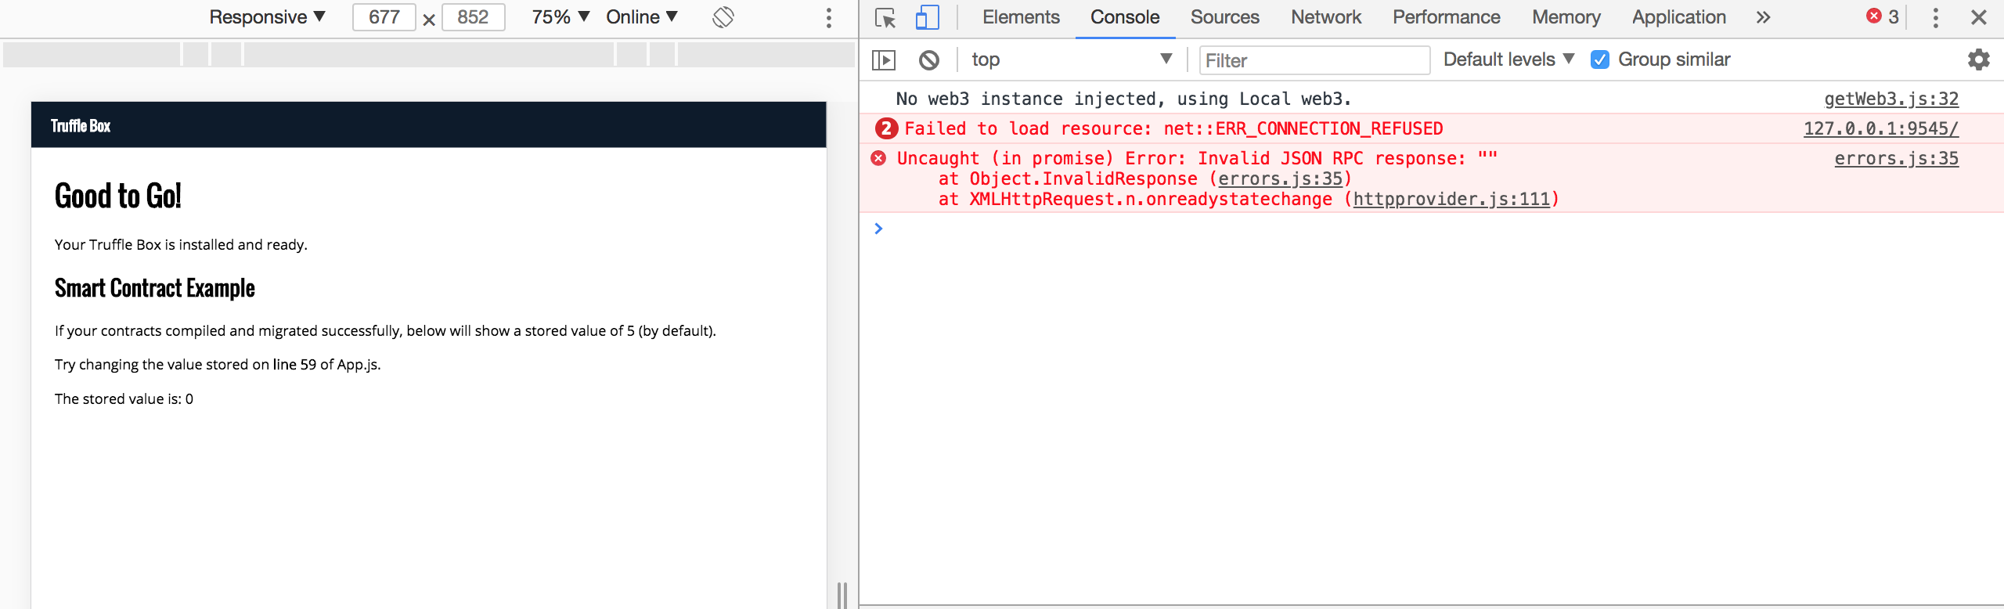Image resolution: width=2004 pixels, height=609 pixels.
Task: Open the getWeb3.js:32 source link
Action: (1891, 99)
